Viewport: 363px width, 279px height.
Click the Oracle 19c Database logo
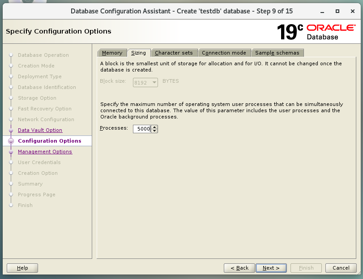click(x=316, y=31)
